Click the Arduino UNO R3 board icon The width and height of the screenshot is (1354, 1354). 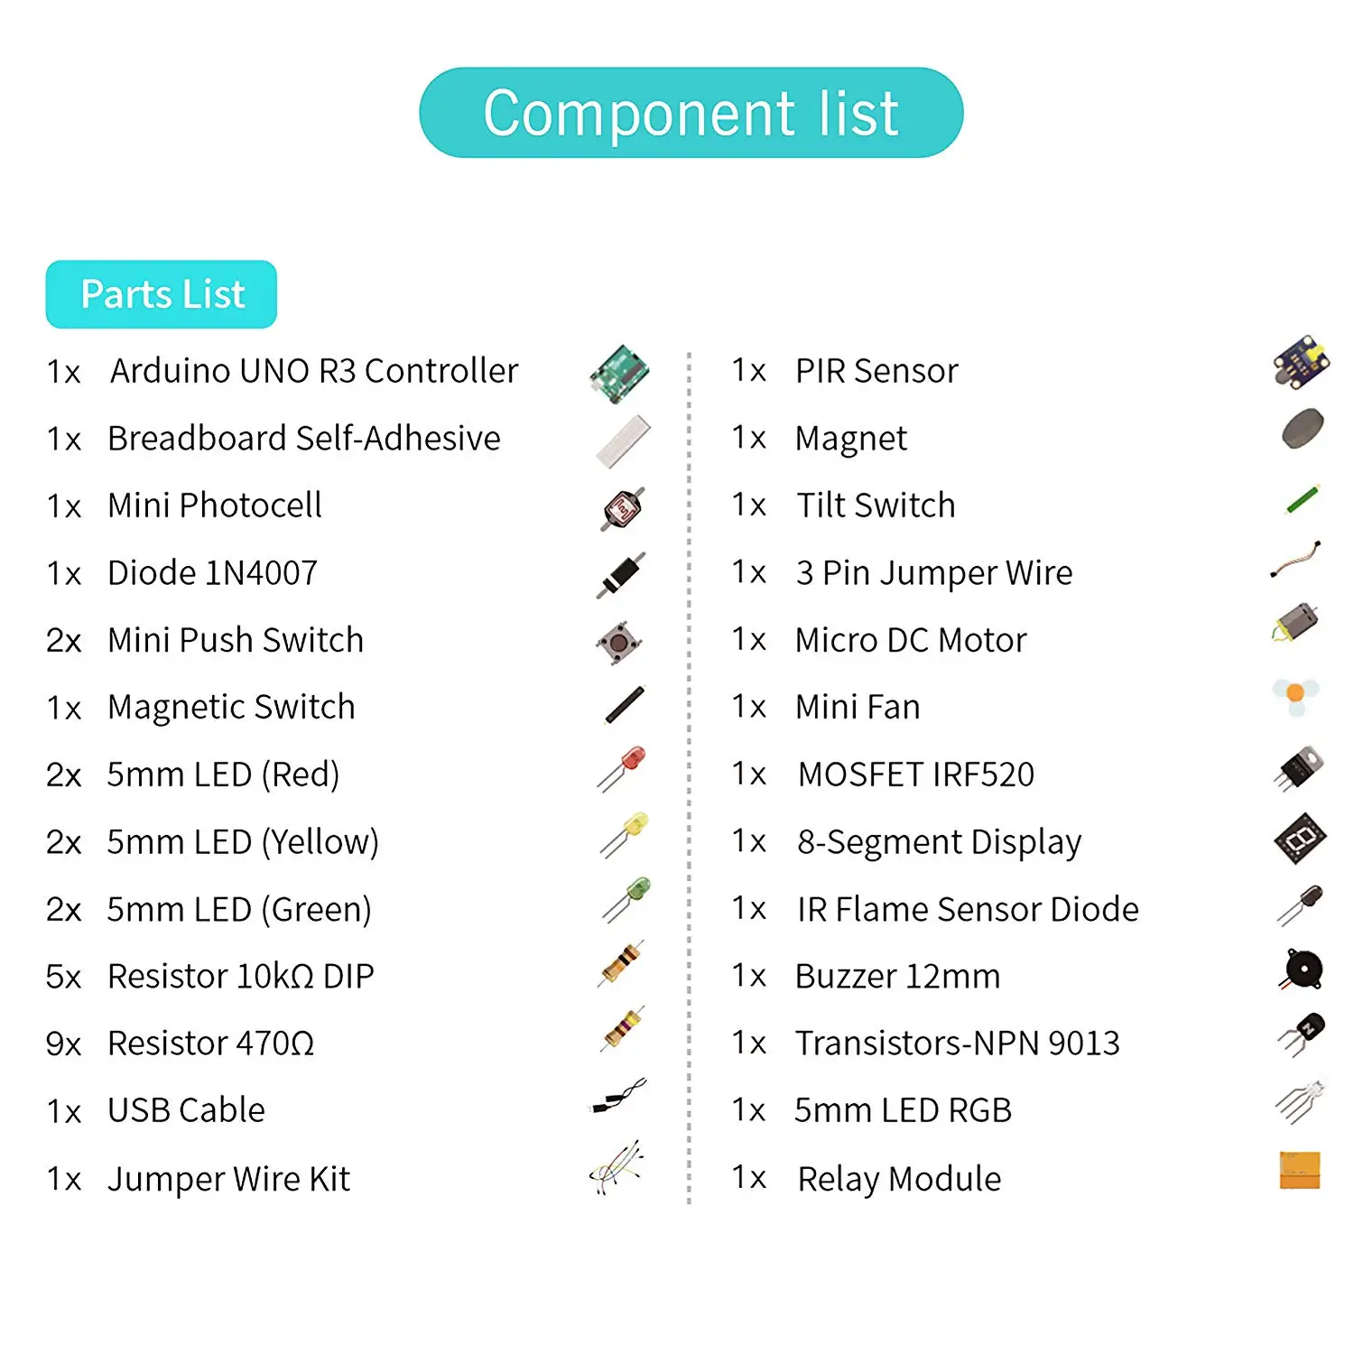pos(620,374)
